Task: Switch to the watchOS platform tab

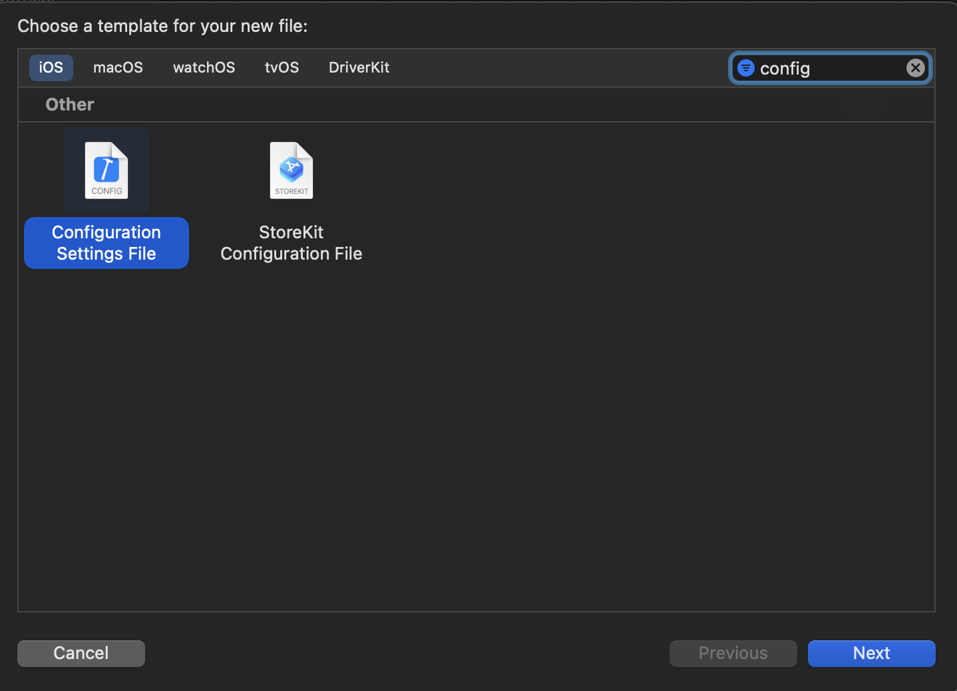Action: pyautogui.click(x=204, y=68)
